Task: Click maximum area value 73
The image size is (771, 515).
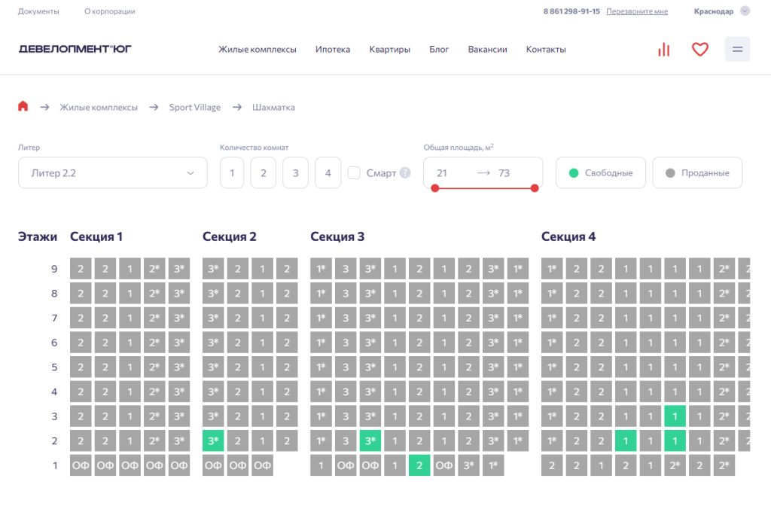Action: [504, 172]
